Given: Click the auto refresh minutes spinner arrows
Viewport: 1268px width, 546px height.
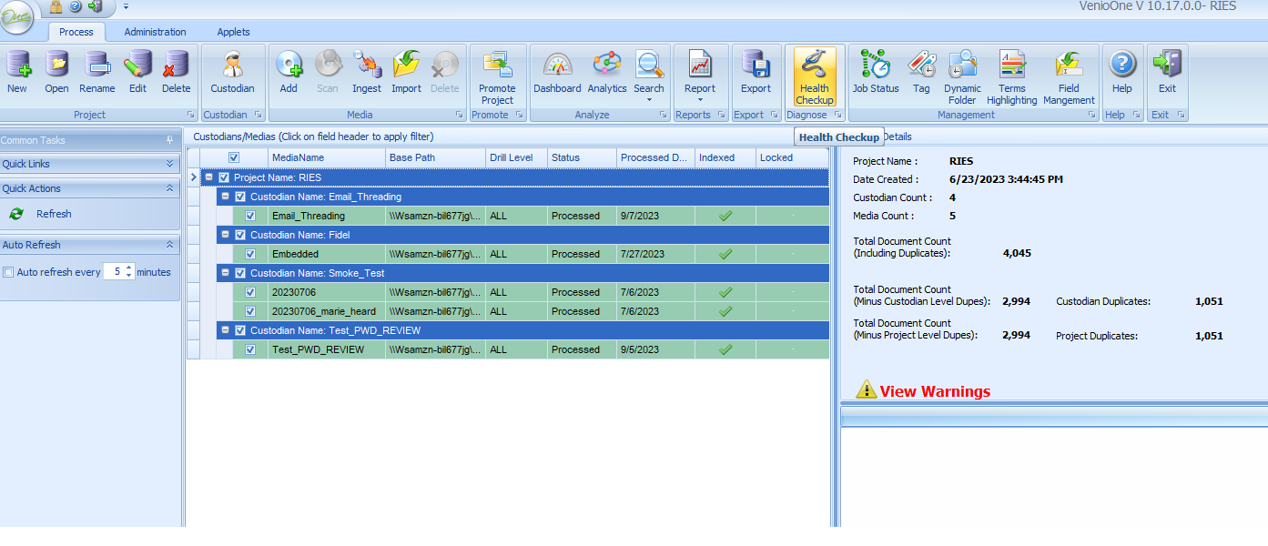Looking at the screenshot, I should click(129, 271).
